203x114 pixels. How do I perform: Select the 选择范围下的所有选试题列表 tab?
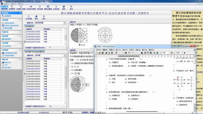tap(35, 52)
